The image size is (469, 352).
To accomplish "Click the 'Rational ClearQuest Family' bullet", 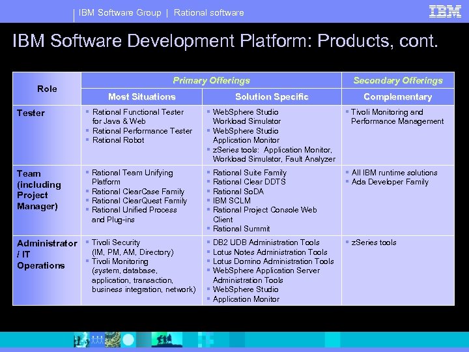I will click(x=139, y=201).
